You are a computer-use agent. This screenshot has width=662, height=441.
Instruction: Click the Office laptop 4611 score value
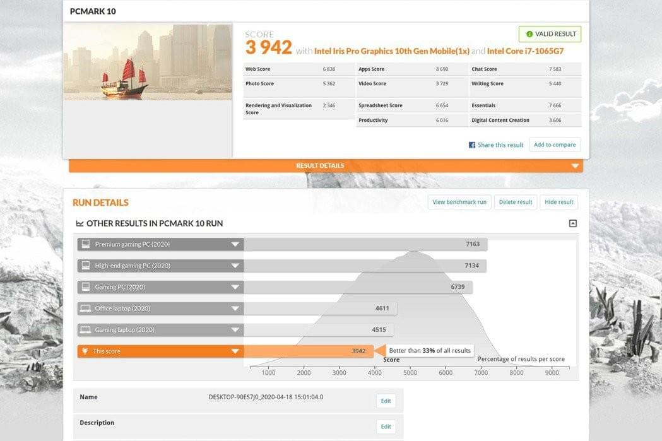[x=382, y=309]
